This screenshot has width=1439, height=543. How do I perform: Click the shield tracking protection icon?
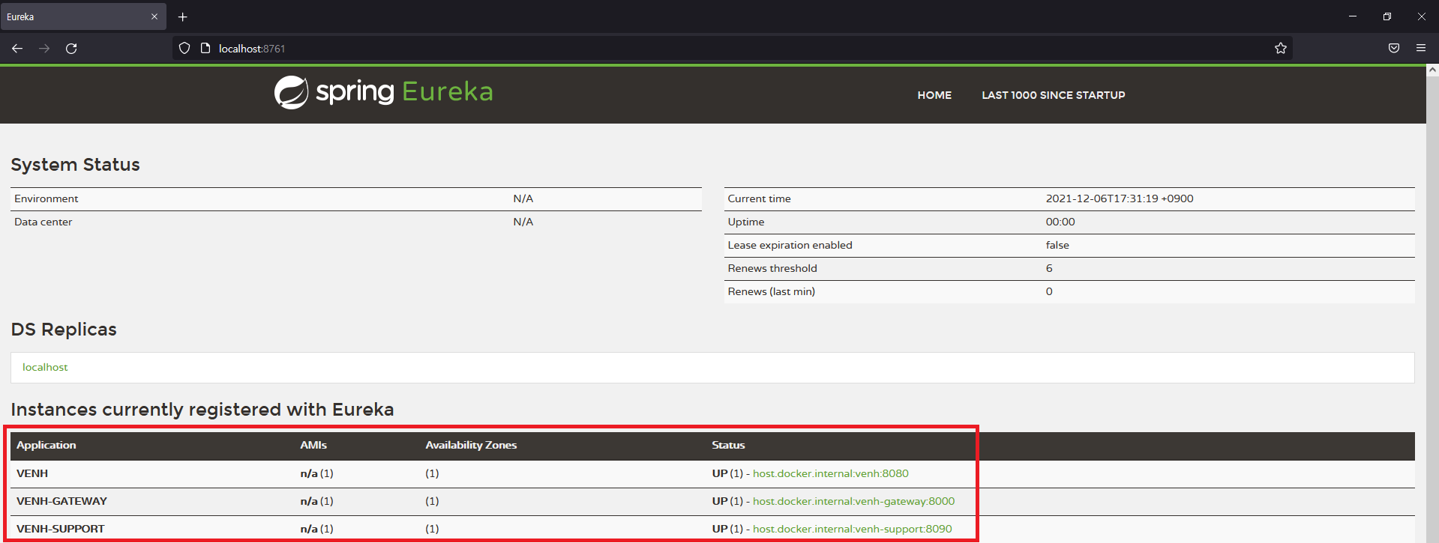pos(184,49)
